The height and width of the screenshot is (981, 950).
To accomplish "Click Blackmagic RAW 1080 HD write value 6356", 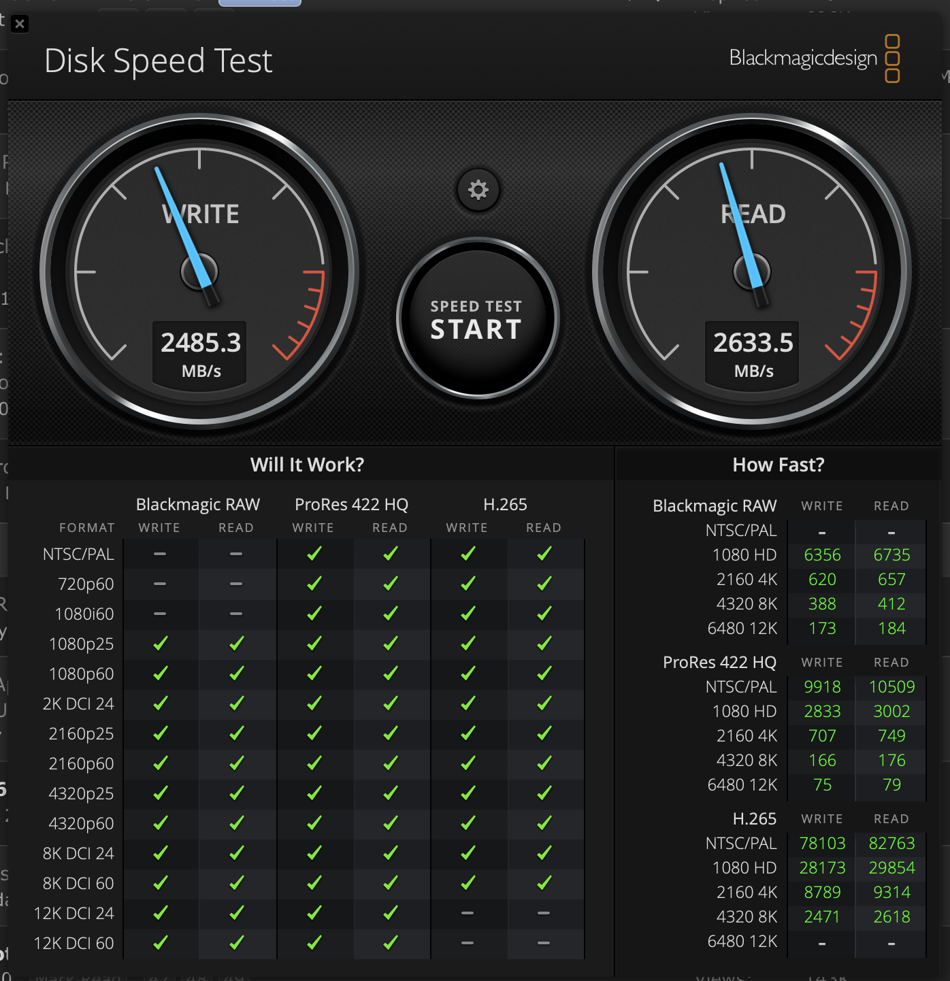I will pyautogui.click(x=823, y=555).
